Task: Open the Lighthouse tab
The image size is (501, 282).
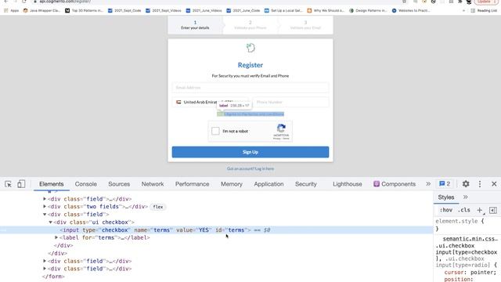Action: click(348, 184)
